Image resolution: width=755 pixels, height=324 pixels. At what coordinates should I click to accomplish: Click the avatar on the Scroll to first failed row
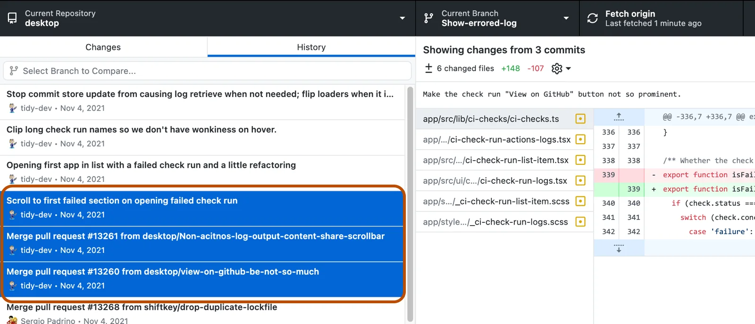click(x=13, y=215)
